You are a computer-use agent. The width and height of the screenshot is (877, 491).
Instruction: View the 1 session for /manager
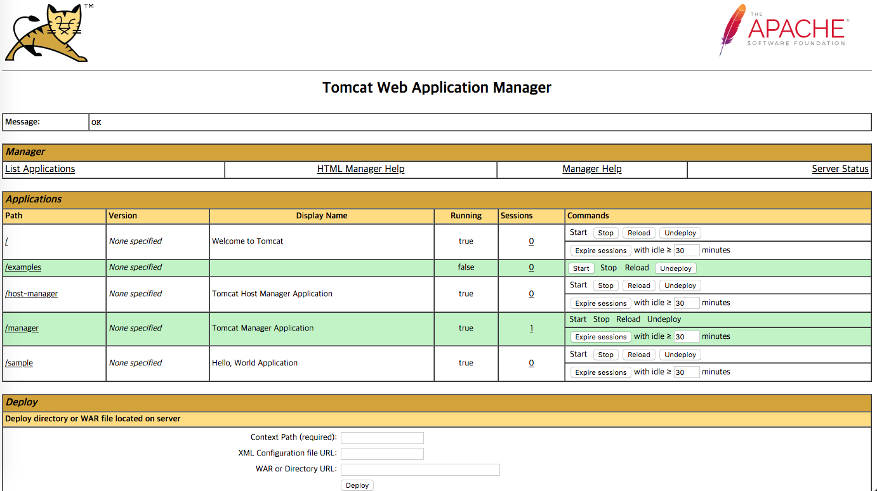click(x=531, y=328)
